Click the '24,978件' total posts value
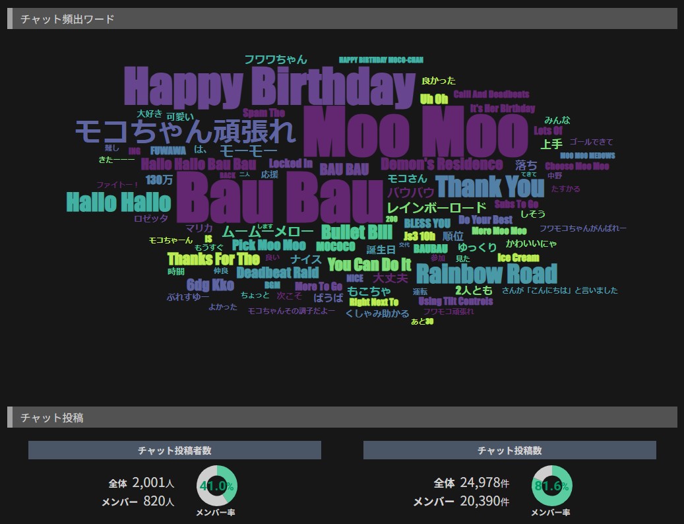Image resolution: width=684 pixels, height=524 pixels. (484, 482)
